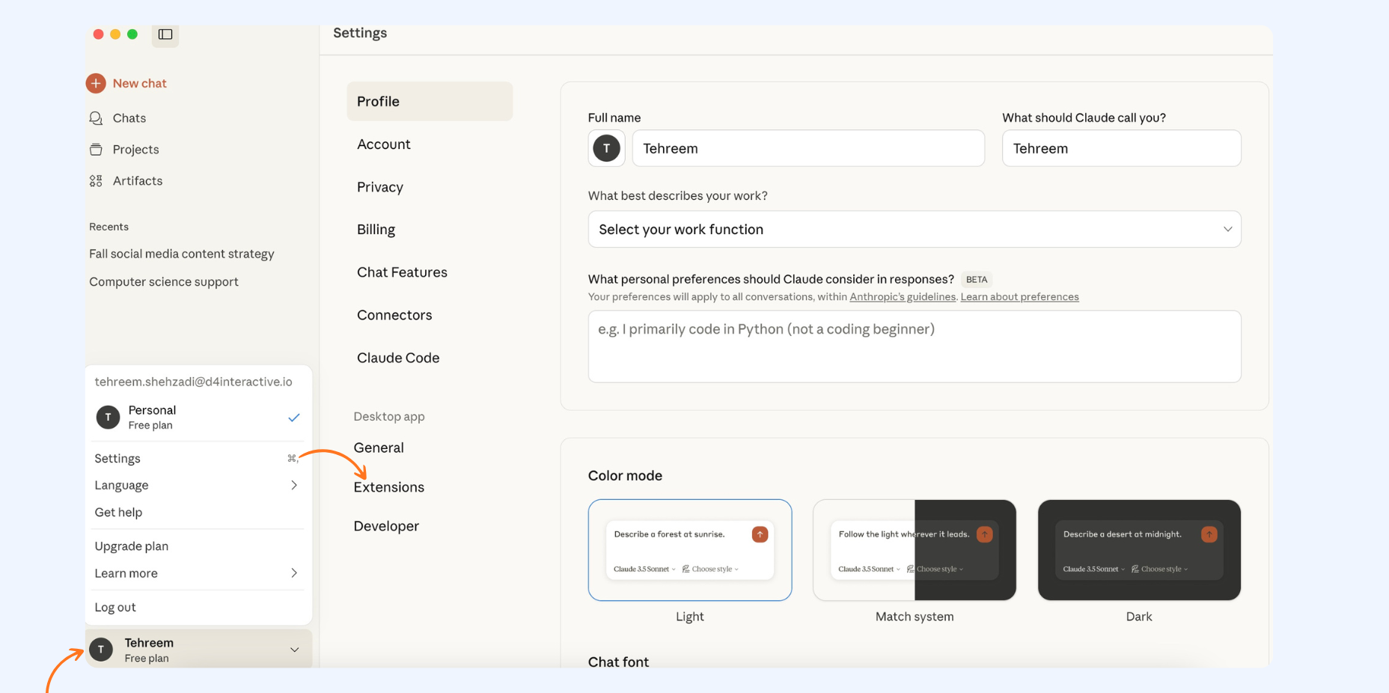Open General desktop app settings

coord(379,448)
